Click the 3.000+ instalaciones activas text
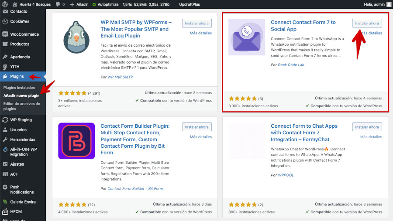393x221 pixels. tap(253, 106)
